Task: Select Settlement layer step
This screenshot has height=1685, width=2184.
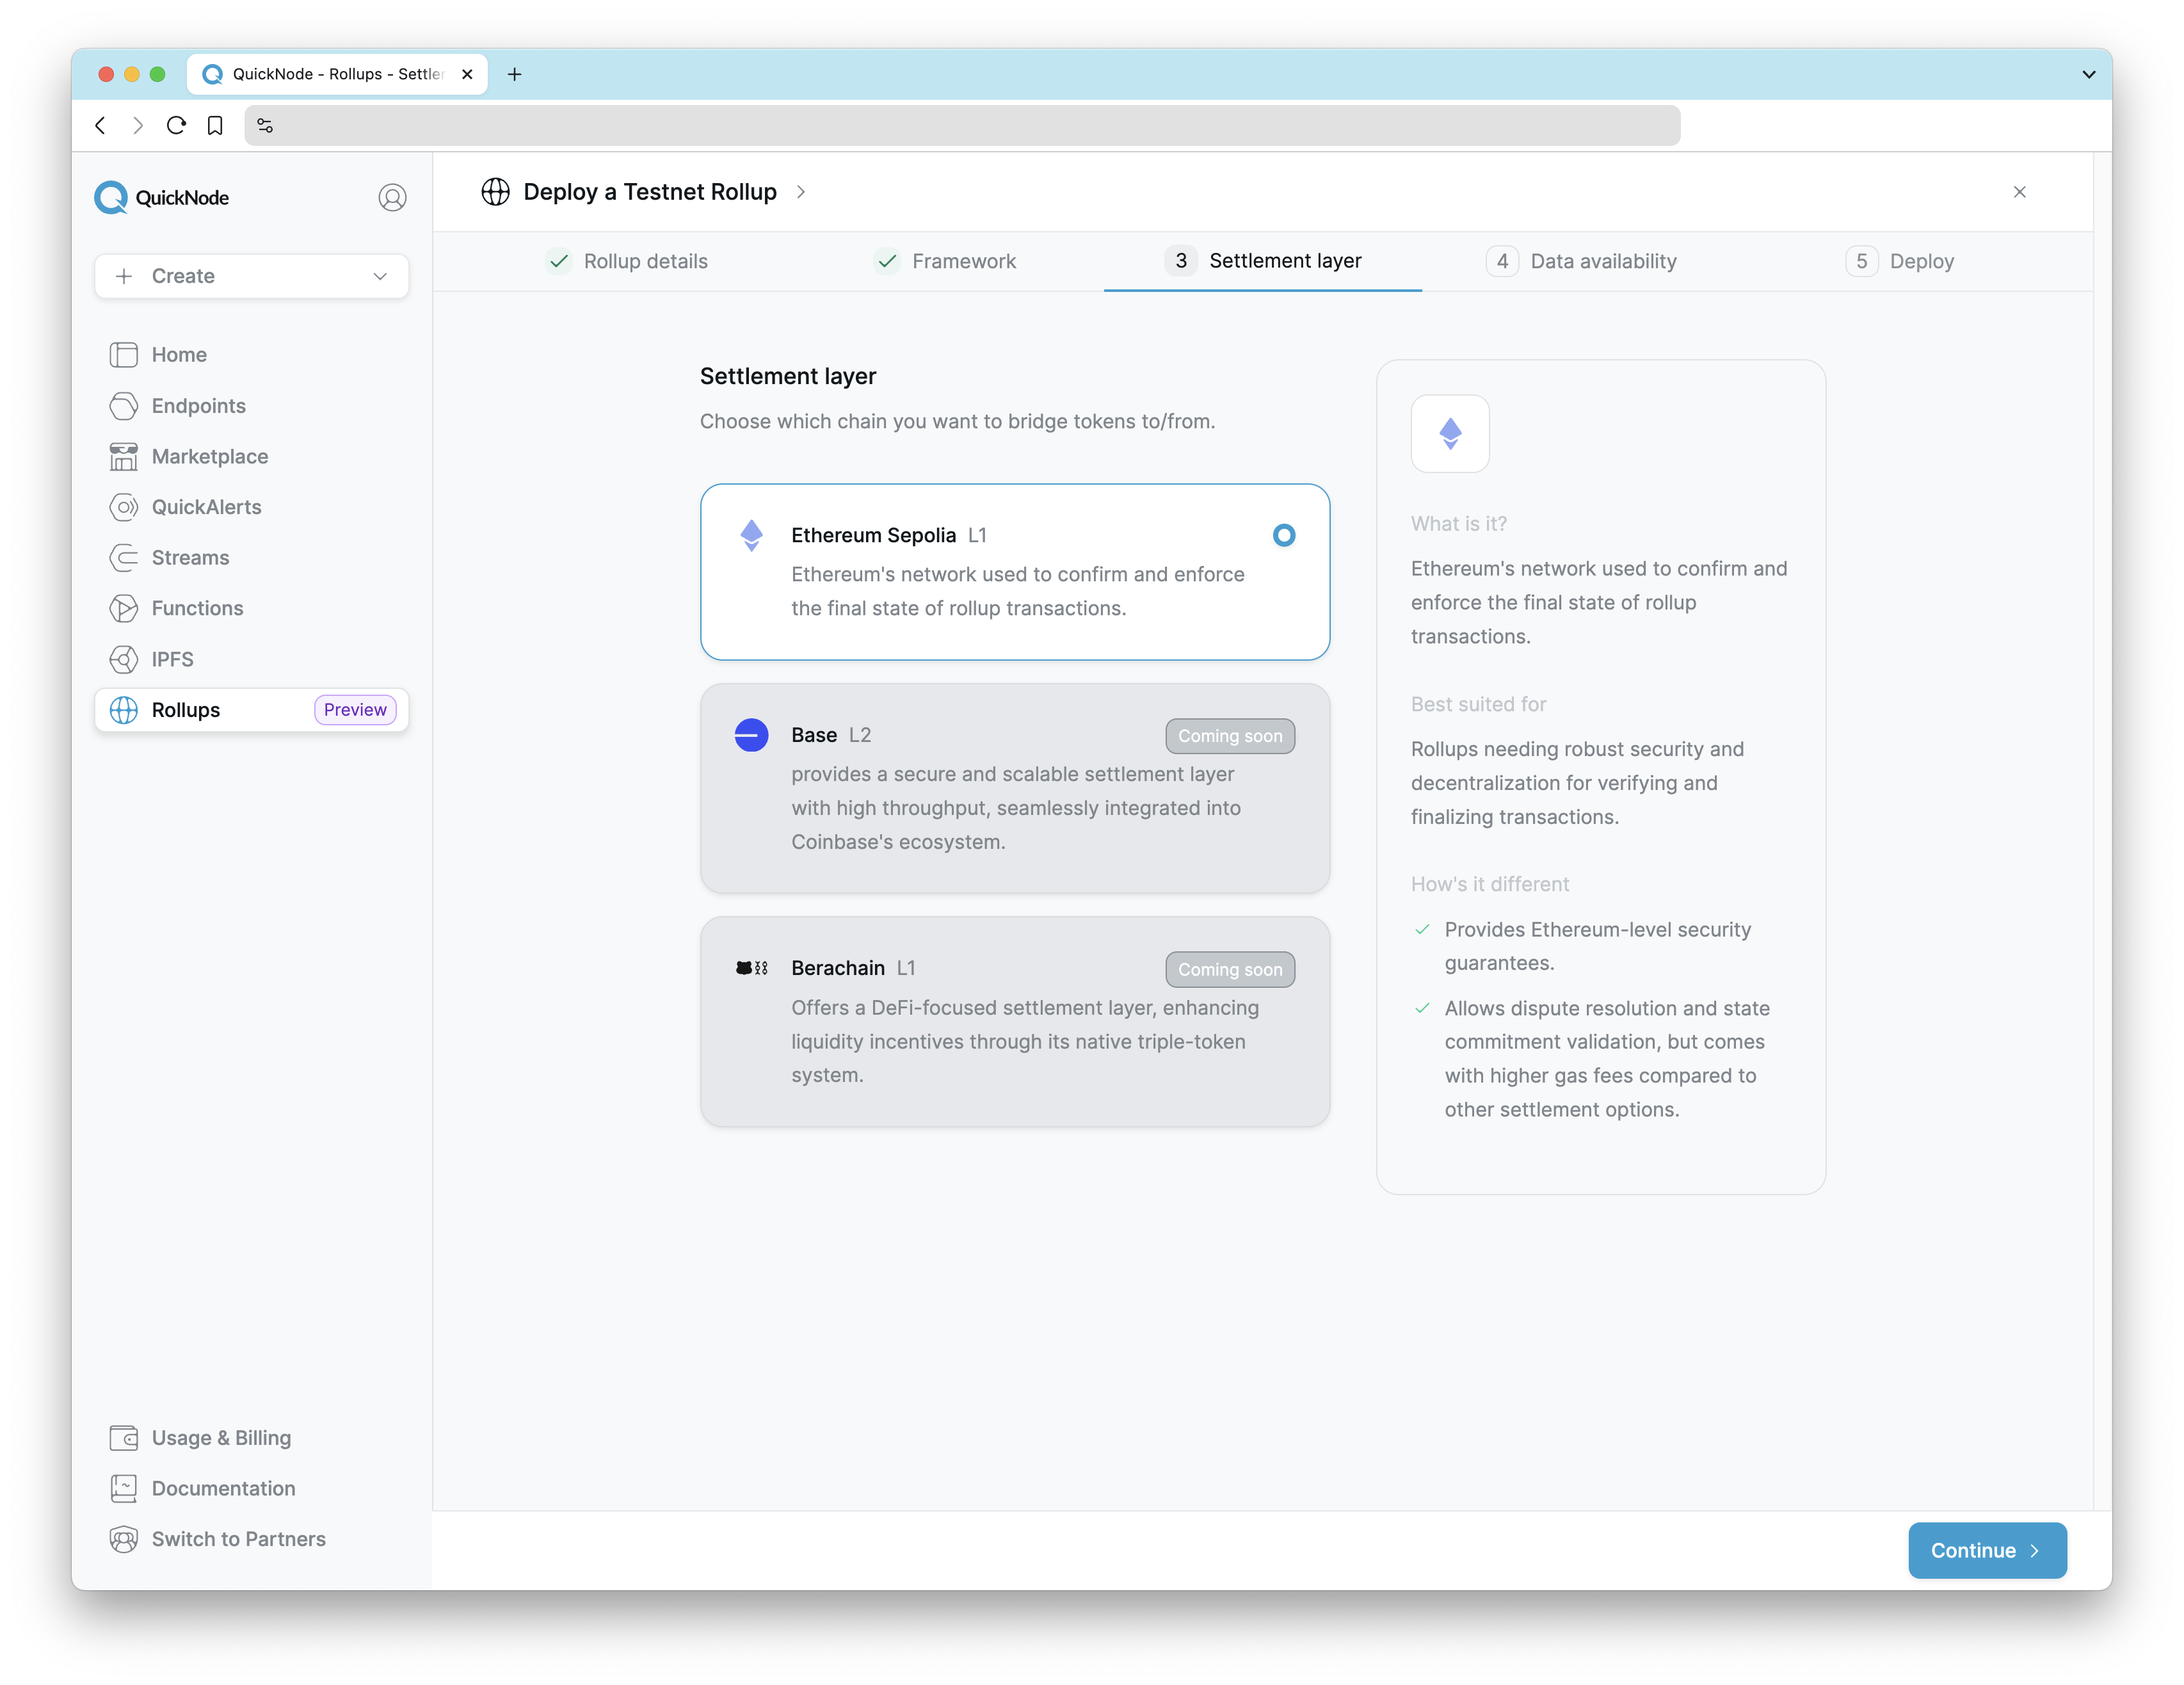Action: click(1263, 261)
